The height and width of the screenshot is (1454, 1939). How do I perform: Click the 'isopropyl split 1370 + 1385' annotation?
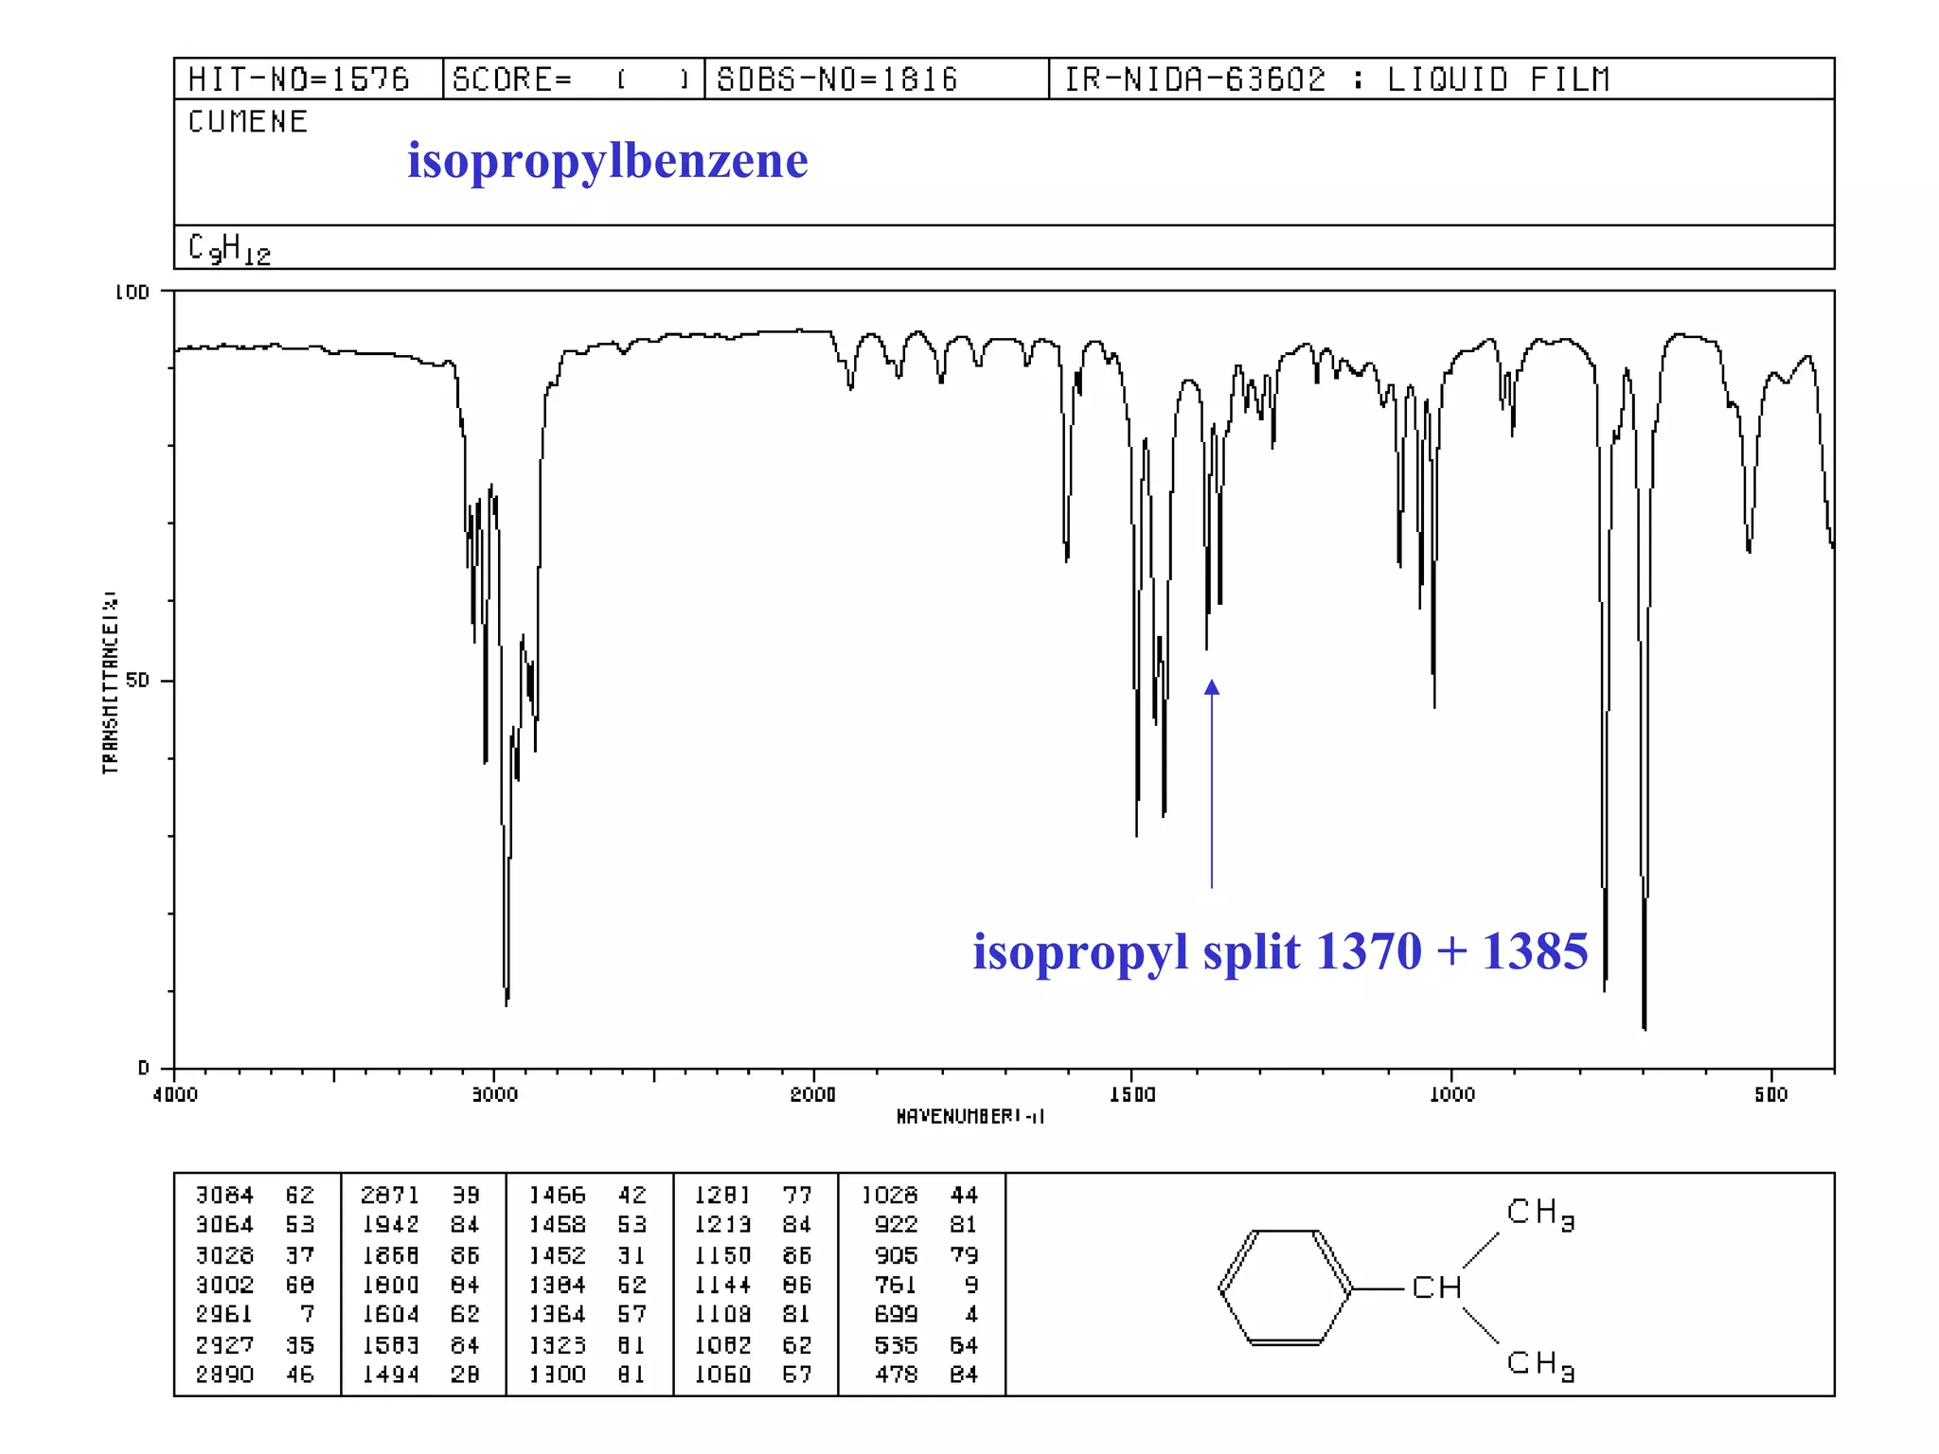1280,952
